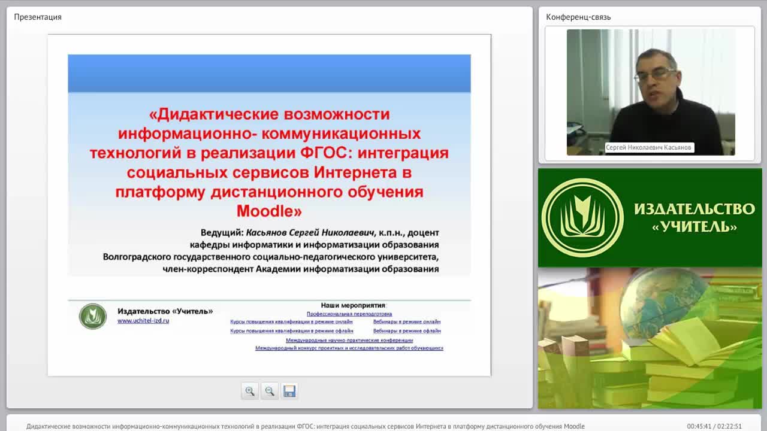Click the save floppy disk icon
This screenshot has height=431, width=767.
289,391
